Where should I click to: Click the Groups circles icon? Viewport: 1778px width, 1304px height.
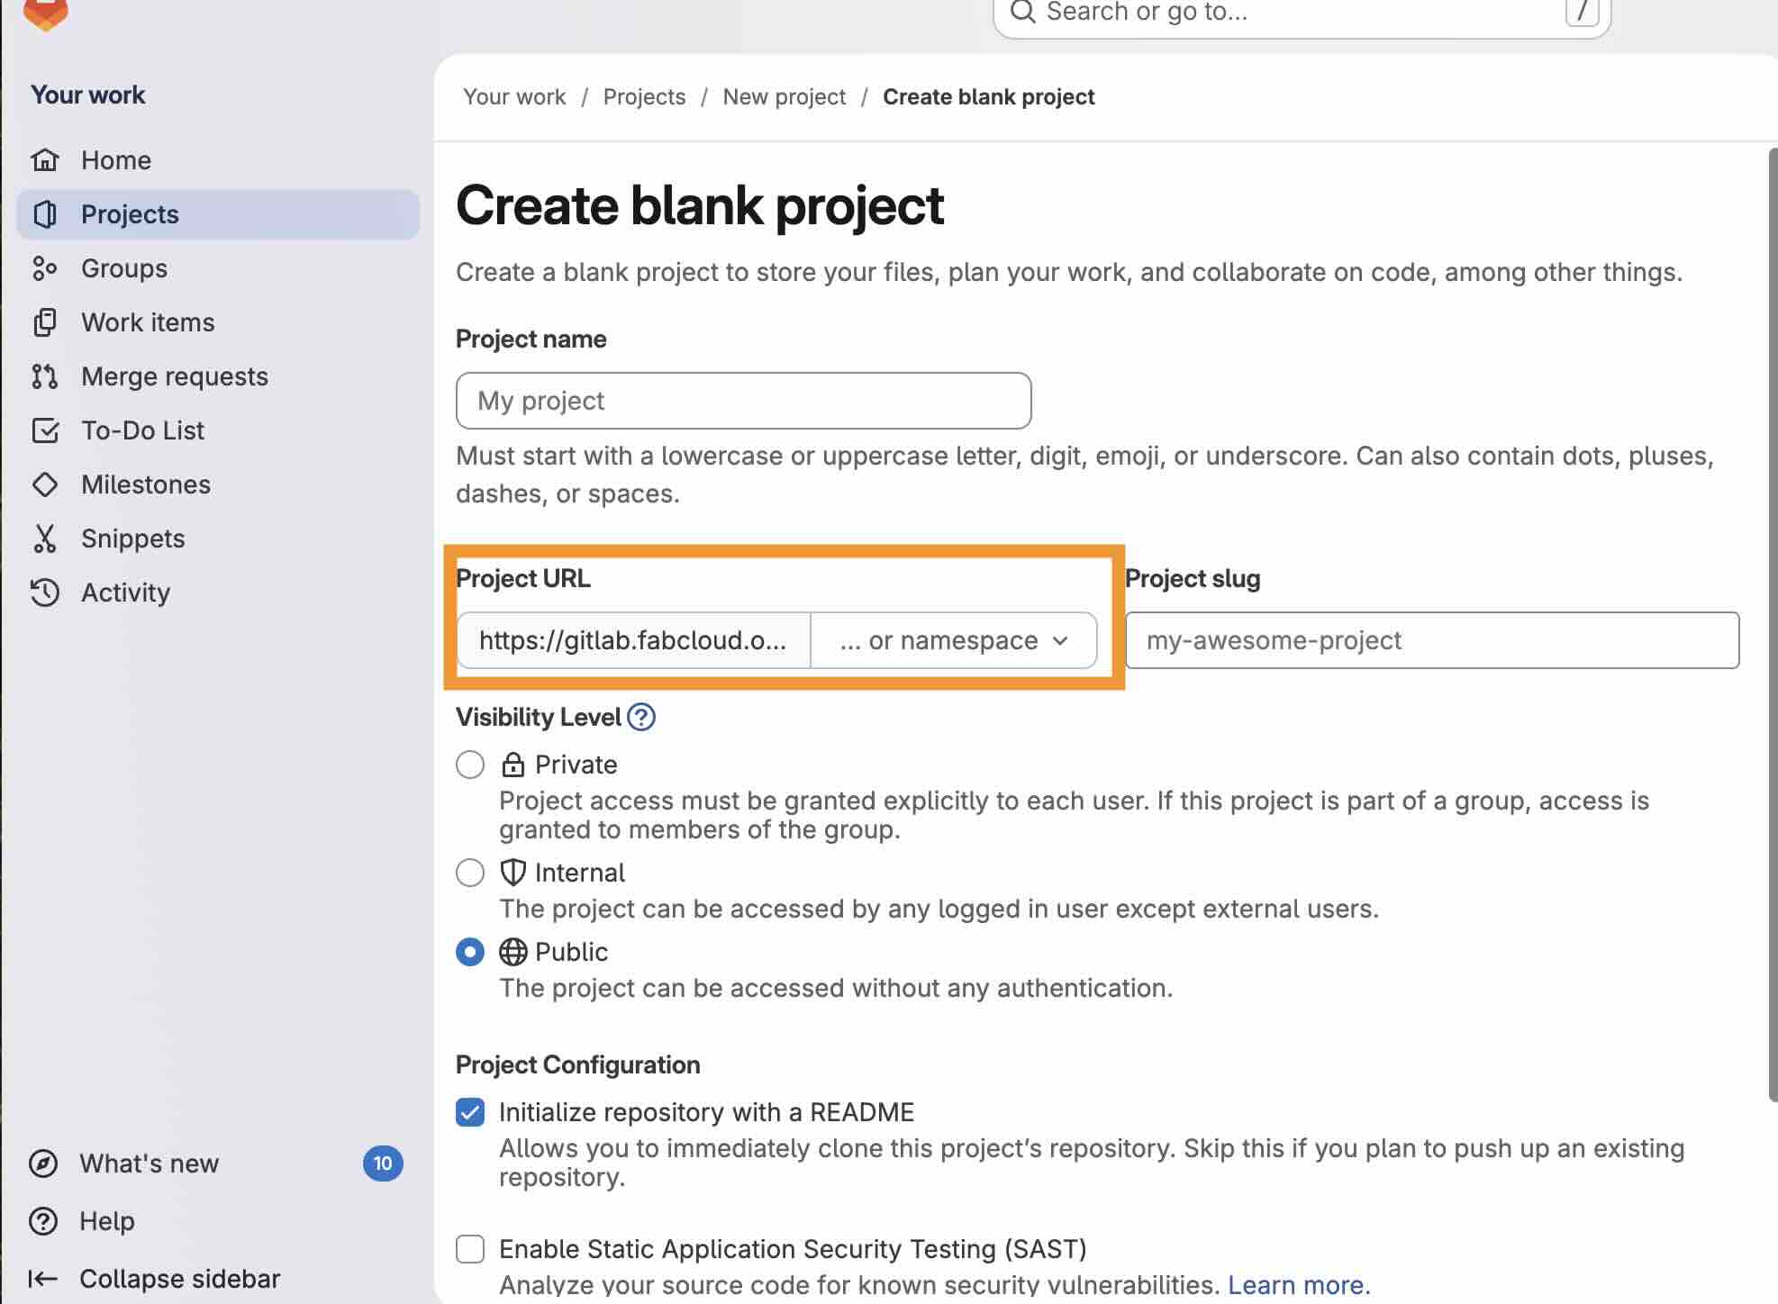coord(45,268)
